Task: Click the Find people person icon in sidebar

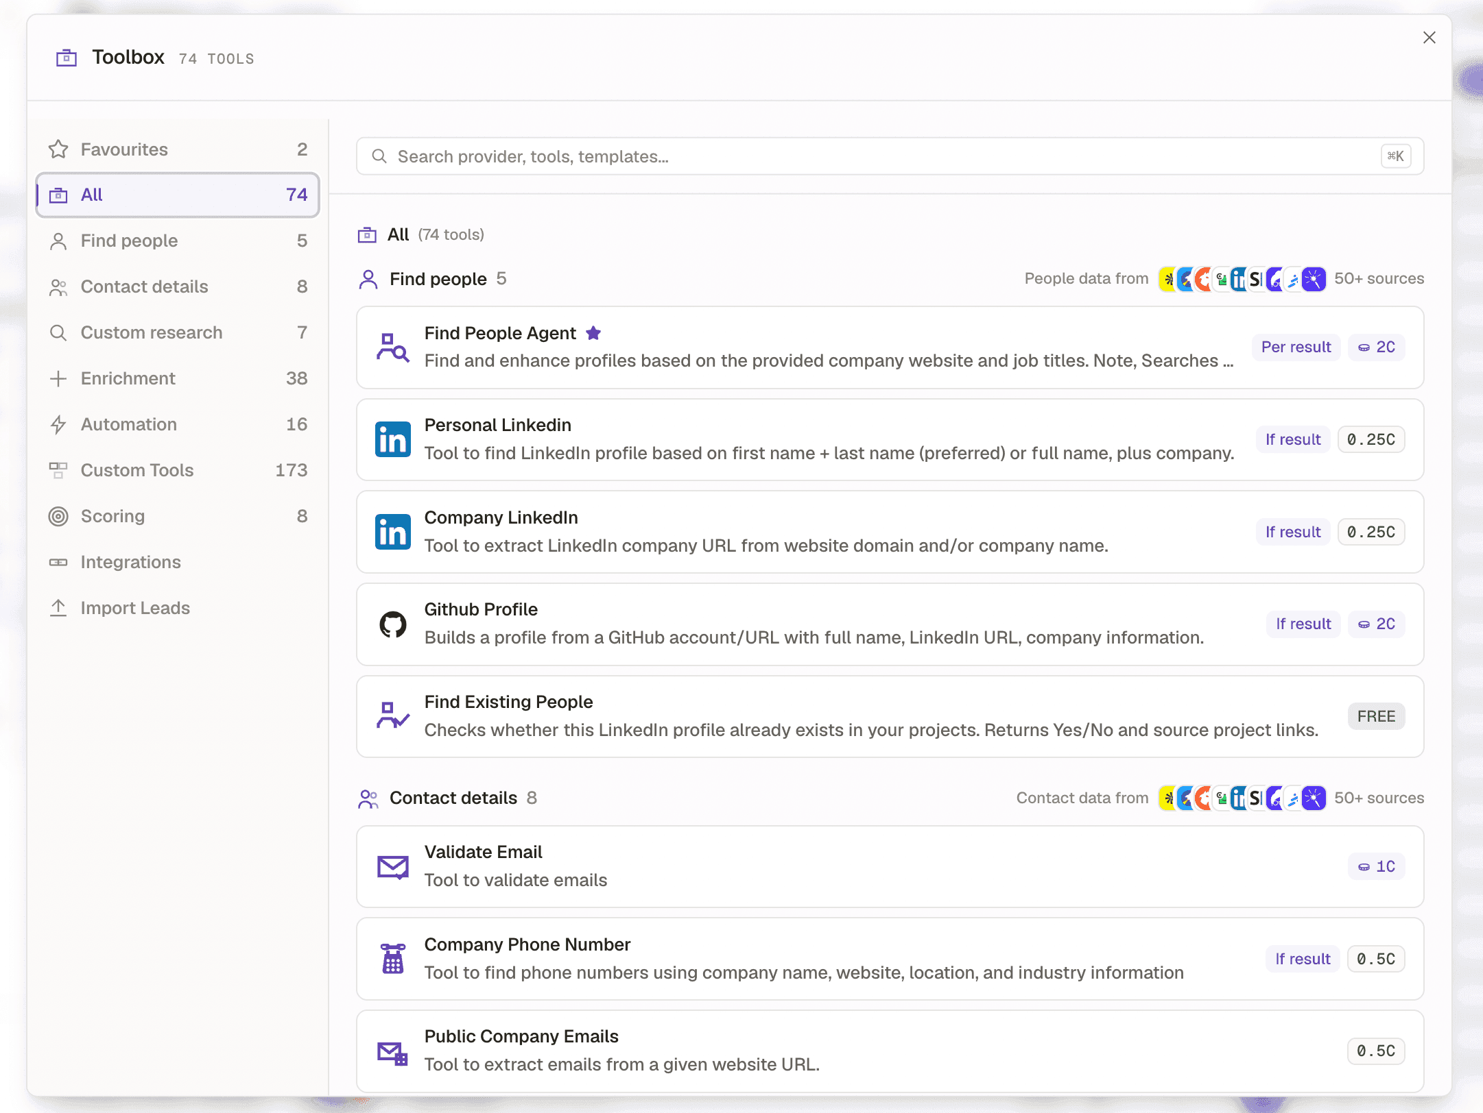Action: [58, 241]
